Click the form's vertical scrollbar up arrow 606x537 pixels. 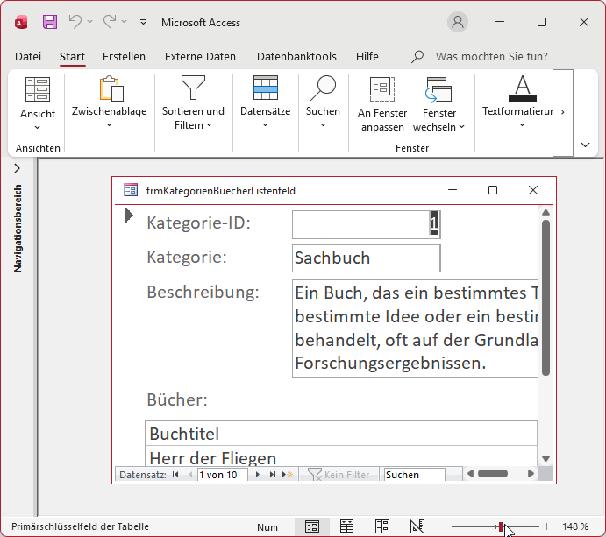coord(545,212)
